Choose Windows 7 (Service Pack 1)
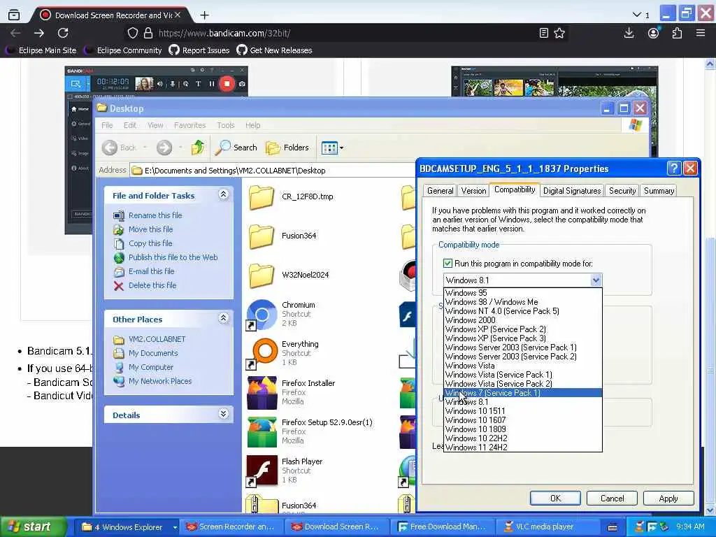 coord(522,393)
